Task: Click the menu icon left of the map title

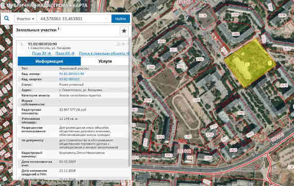Action: tap(2, 5)
